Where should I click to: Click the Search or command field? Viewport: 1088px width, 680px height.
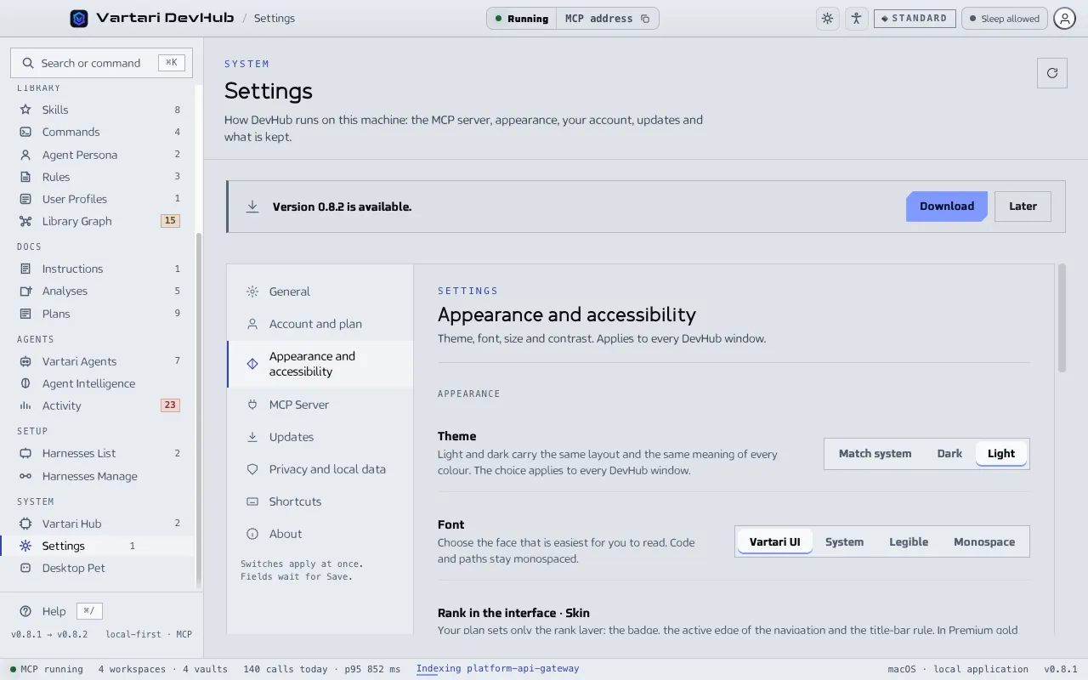[x=101, y=63]
